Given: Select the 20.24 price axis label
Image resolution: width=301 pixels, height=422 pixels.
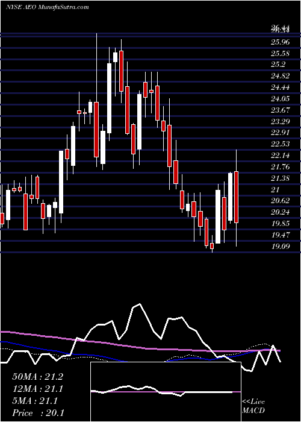Looking at the screenshot, I should pos(281,212).
